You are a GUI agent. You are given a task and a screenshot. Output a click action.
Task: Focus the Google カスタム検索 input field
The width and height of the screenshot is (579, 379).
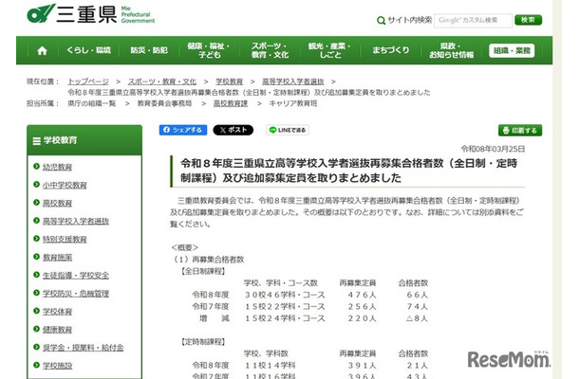[473, 20]
